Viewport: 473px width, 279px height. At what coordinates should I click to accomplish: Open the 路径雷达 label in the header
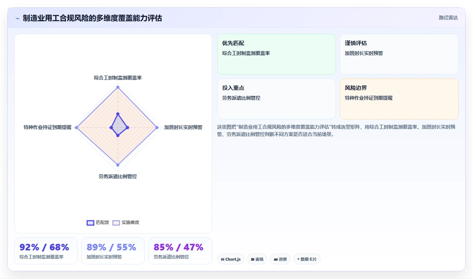point(448,18)
